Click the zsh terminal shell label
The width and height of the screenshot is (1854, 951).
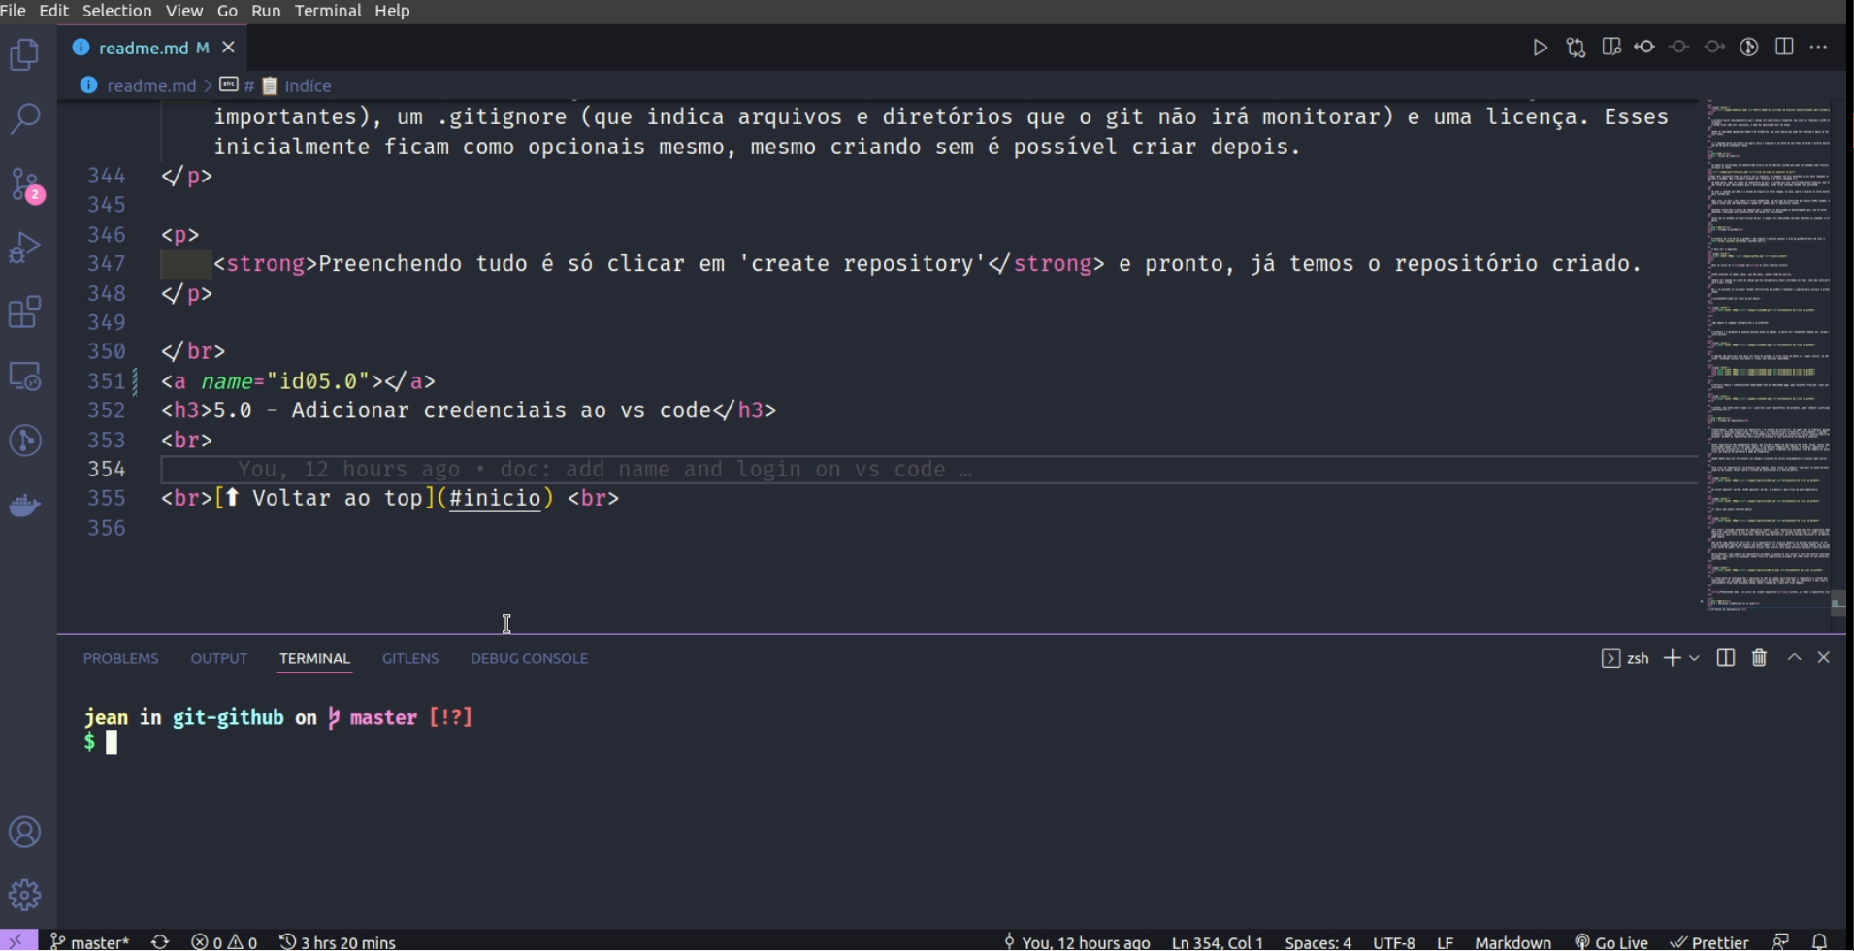(x=1625, y=658)
